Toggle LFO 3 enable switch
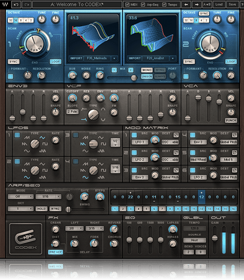This screenshot has width=244, height=280. (76, 135)
